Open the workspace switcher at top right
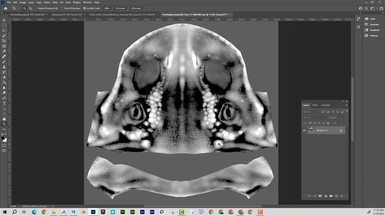This screenshot has height=216, width=385. pyautogui.click(x=372, y=8)
